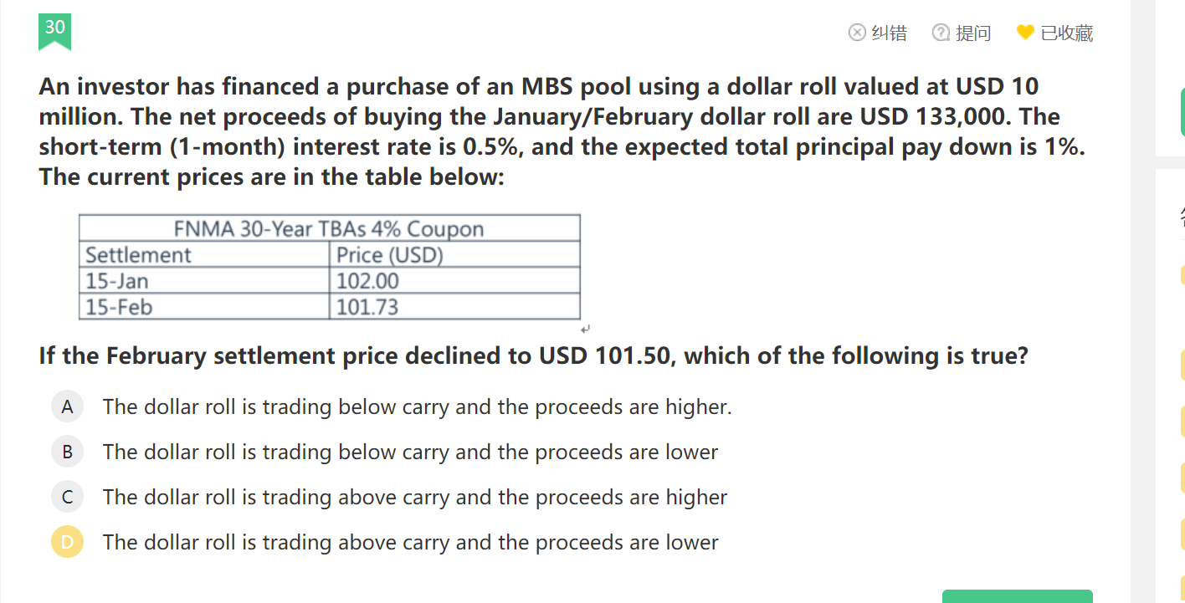1185x603 pixels.
Task: Choose 'above carry and proceeds are lower' answer text
Action: tap(410, 543)
